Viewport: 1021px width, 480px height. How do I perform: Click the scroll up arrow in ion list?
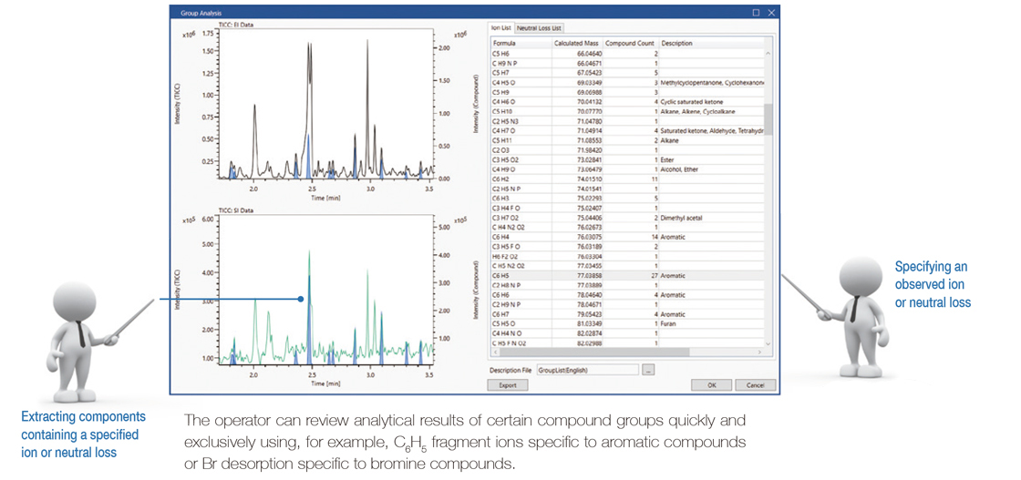click(x=768, y=53)
